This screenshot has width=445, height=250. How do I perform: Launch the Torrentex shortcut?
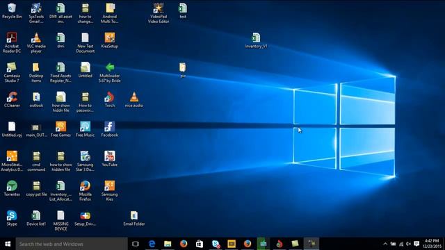(x=12, y=188)
